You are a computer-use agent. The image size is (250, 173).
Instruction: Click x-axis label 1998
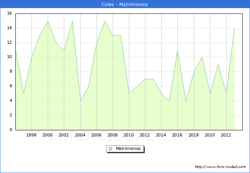[x=31, y=135]
